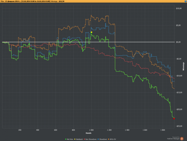Viewport: 187px width, 141px height.
Task: Toggle the All-In EV legend entry
Action: (112, 139)
